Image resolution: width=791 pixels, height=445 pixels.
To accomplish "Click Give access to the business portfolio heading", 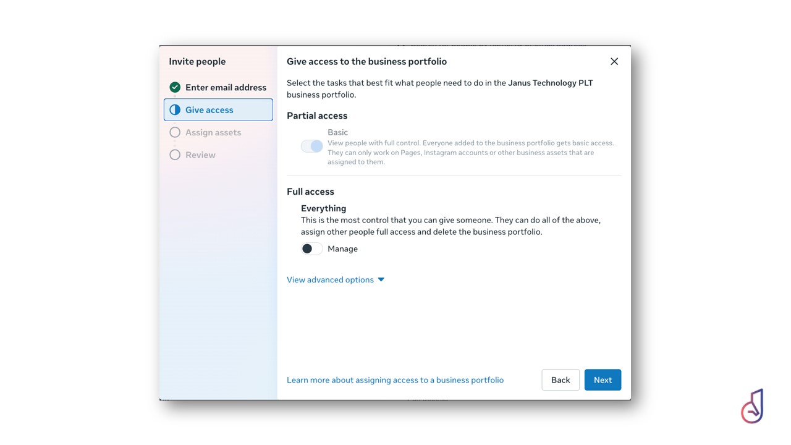I will (366, 61).
